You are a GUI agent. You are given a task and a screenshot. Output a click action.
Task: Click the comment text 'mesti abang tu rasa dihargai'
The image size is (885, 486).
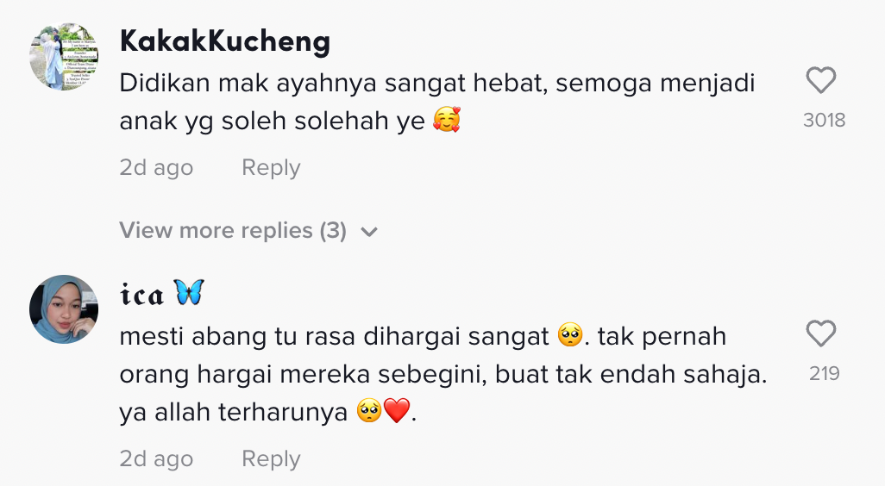302,336
